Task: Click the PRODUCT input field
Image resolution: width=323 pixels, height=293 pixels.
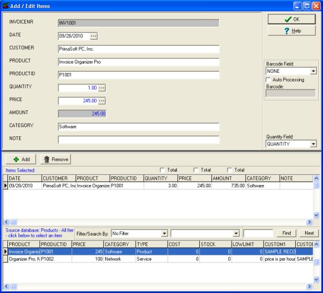Action: 139,62
